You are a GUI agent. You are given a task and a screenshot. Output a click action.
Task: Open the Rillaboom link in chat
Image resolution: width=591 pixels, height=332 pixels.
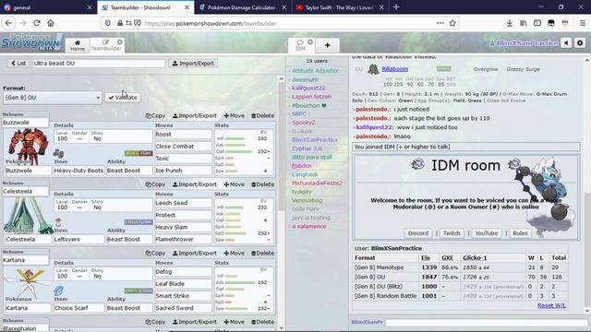coord(395,69)
